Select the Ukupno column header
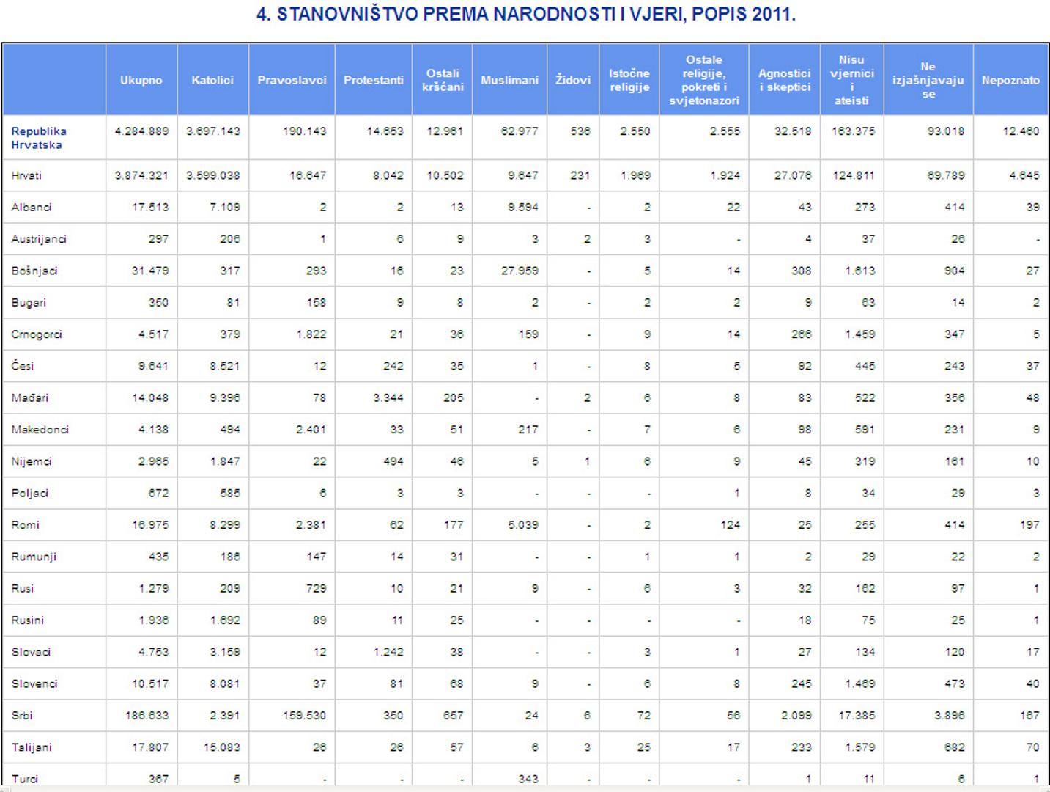This screenshot has height=792, width=1050. [x=141, y=80]
